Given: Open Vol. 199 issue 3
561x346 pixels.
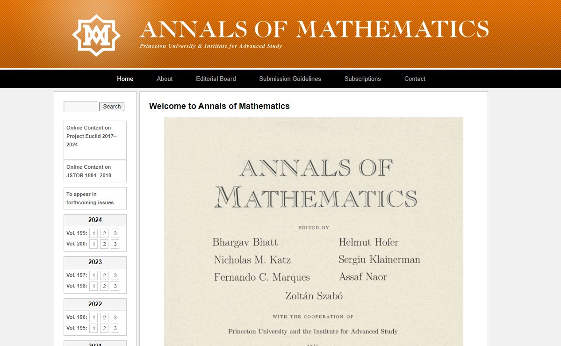Looking at the screenshot, I should 115,233.
